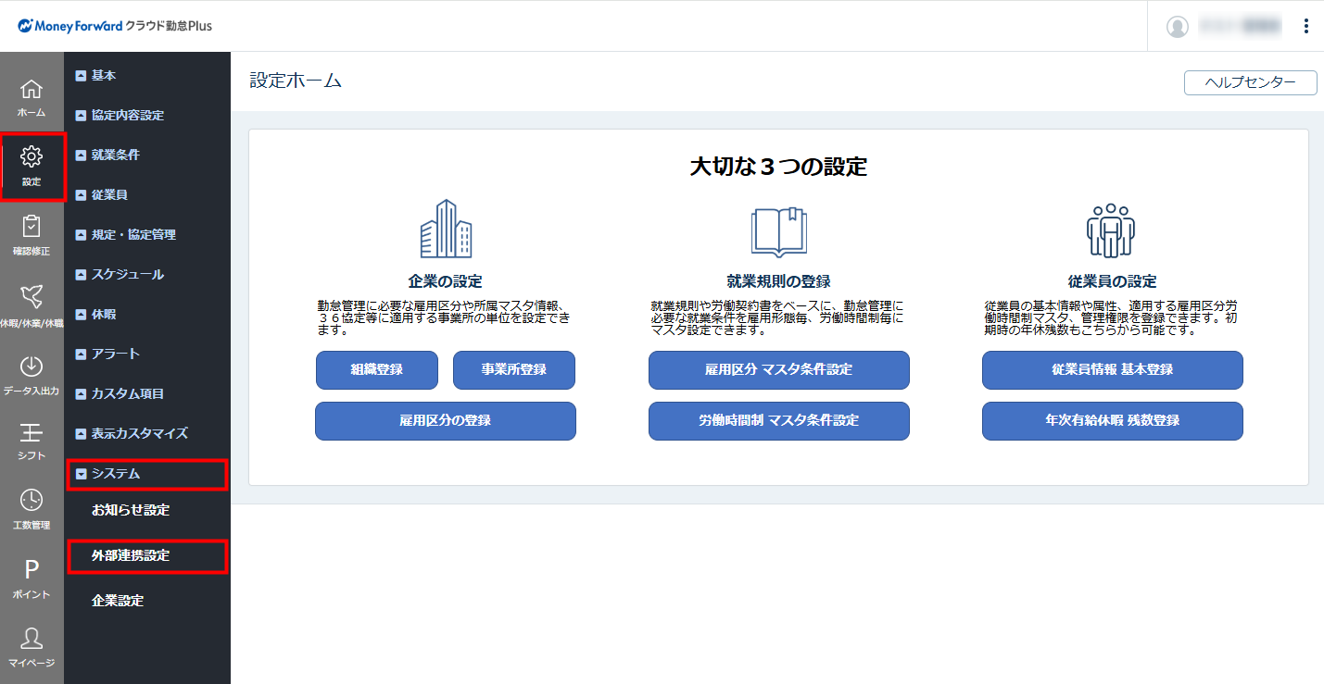The width and height of the screenshot is (1324, 684).
Task: Click the ポイント P icon
Action: click(x=32, y=571)
